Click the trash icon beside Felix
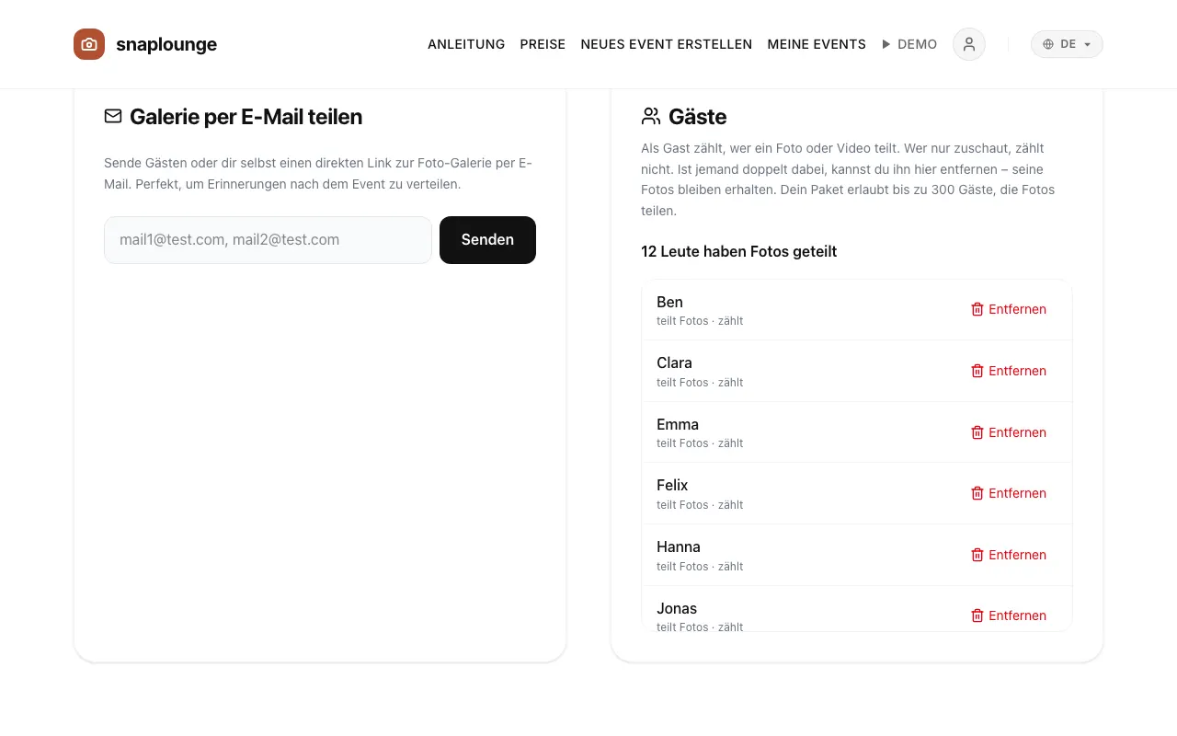Viewport: 1177px width, 736px height. click(x=977, y=493)
